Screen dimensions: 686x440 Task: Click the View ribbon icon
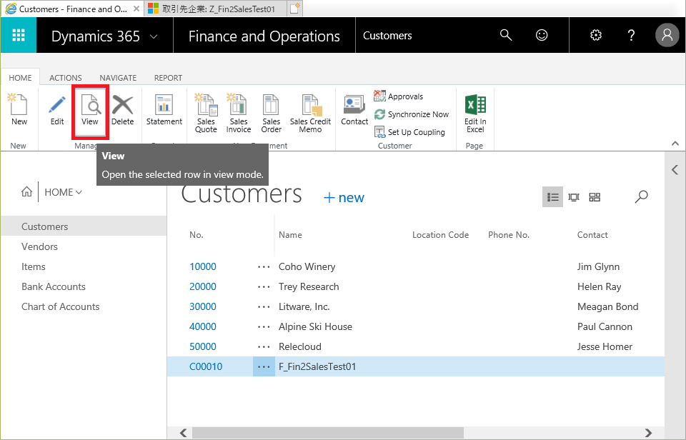pyautogui.click(x=90, y=110)
